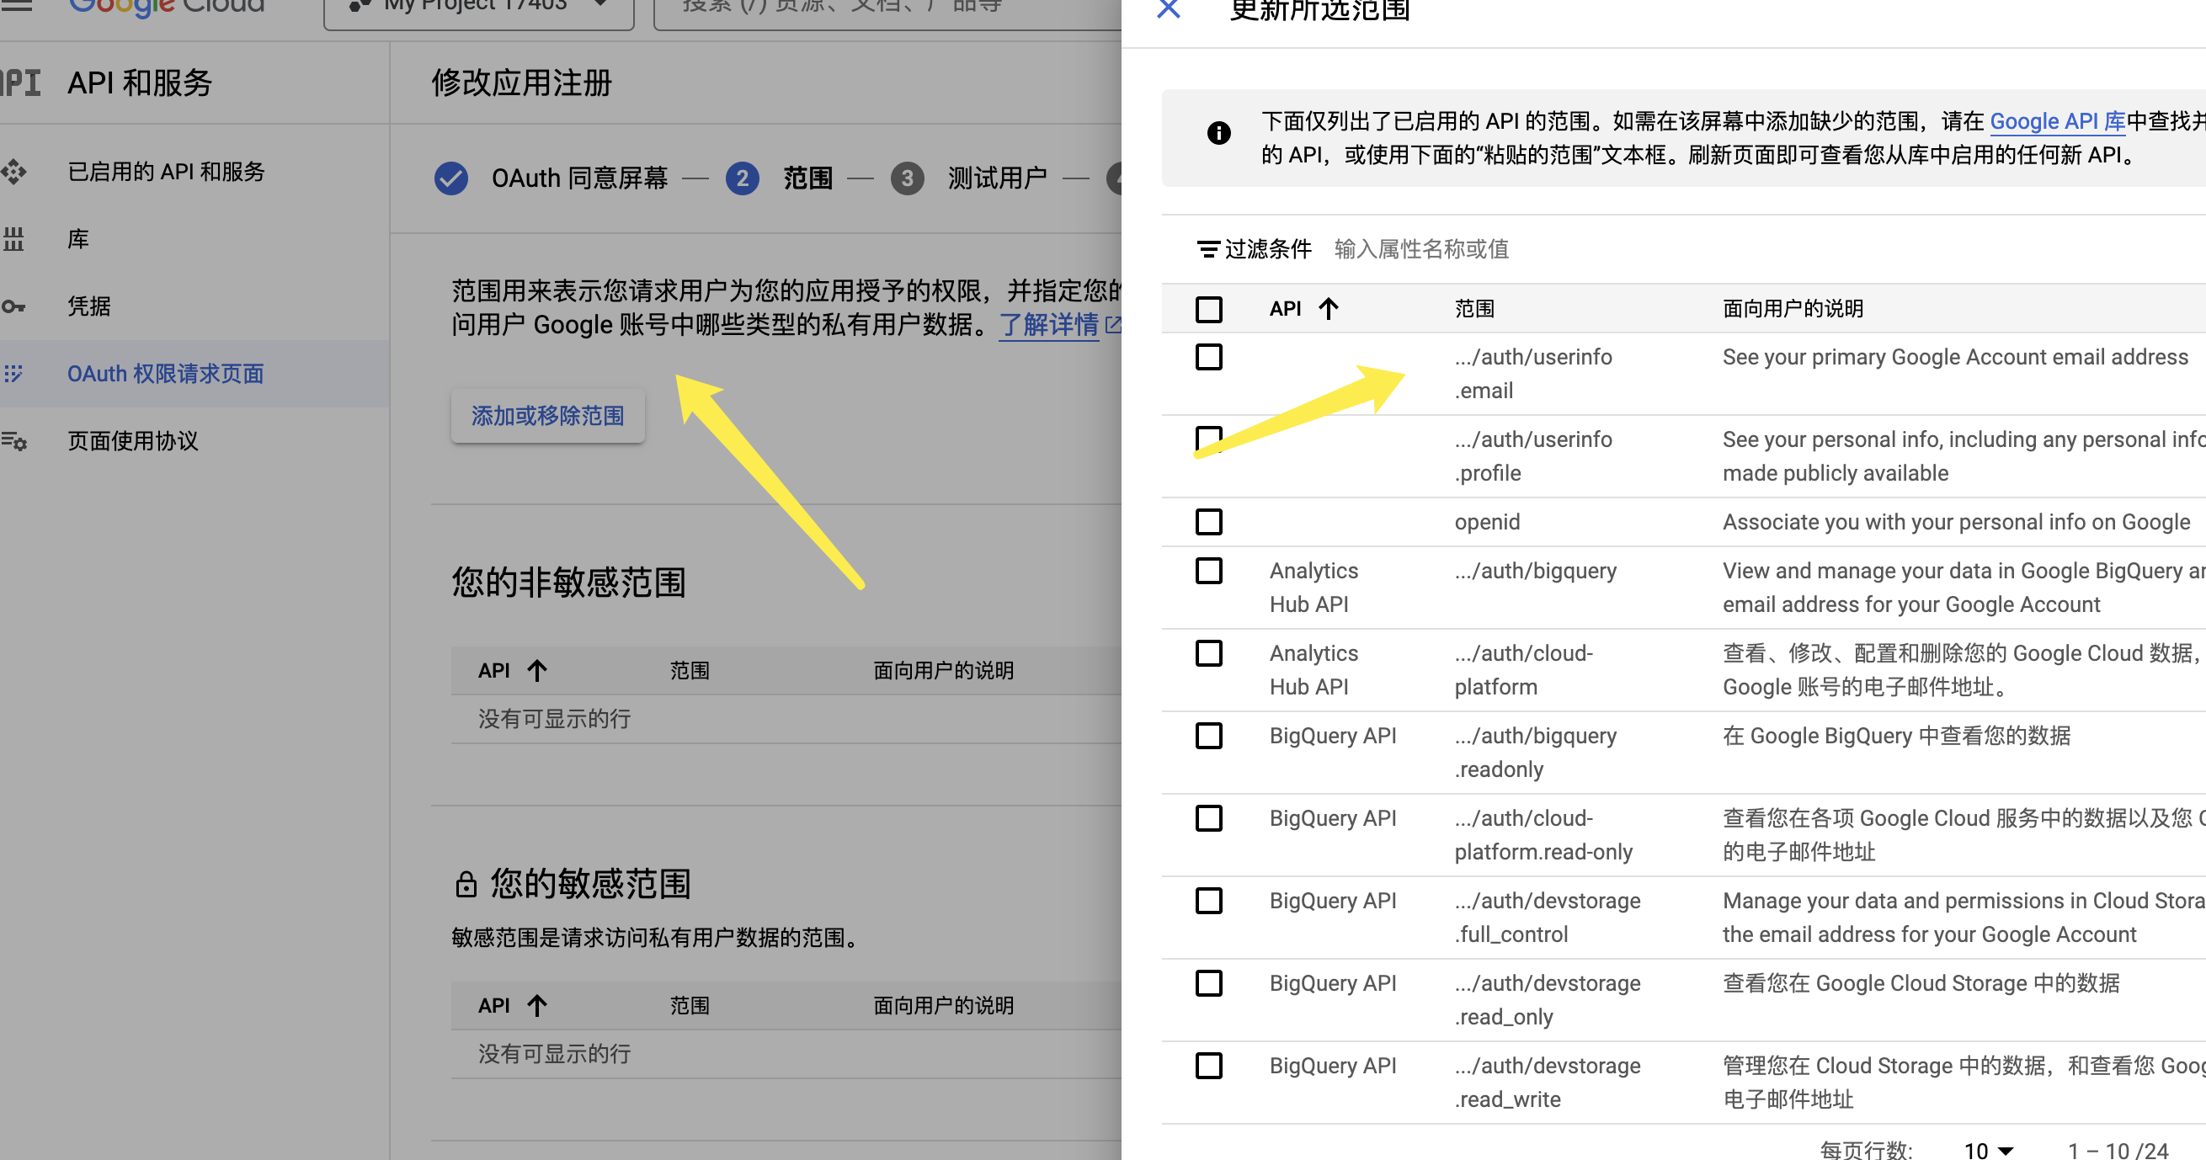
Task: Open the Google API 库 link
Action: pyautogui.click(x=2058, y=121)
